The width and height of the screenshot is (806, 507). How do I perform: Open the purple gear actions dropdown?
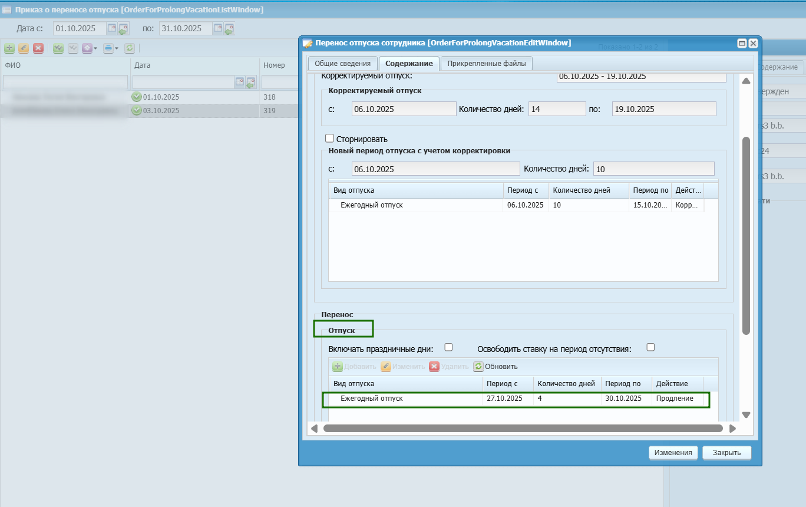click(90, 48)
